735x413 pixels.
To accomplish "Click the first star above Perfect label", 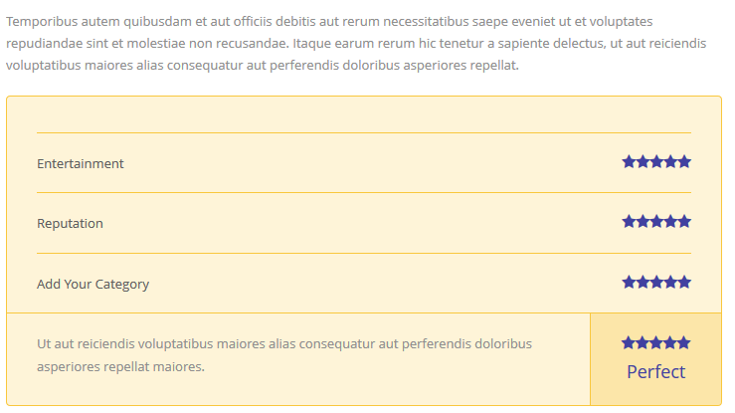I will pyautogui.click(x=629, y=343).
